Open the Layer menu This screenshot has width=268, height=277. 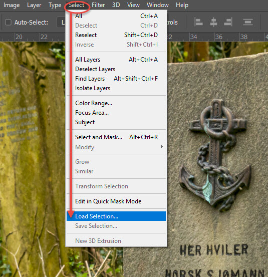(x=34, y=5)
